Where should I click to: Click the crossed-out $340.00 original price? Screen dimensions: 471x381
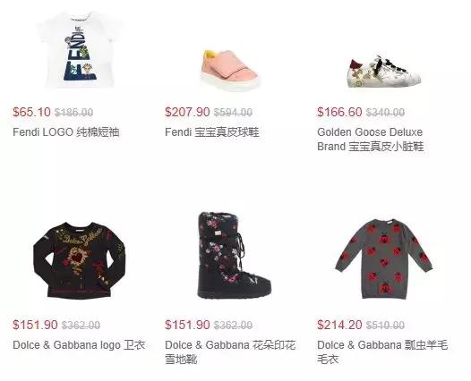(x=385, y=113)
